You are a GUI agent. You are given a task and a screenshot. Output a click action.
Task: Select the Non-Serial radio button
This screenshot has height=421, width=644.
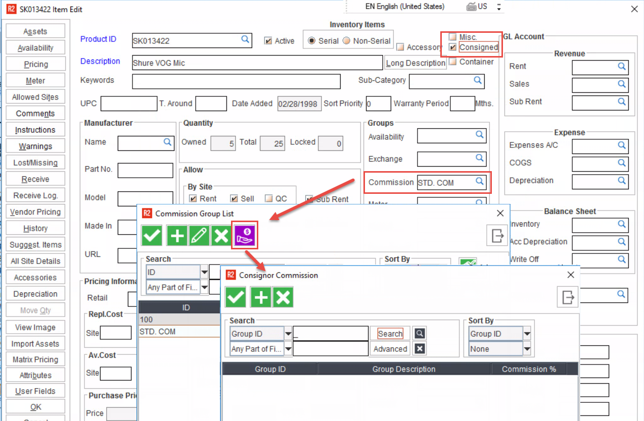[x=346, y=41]
